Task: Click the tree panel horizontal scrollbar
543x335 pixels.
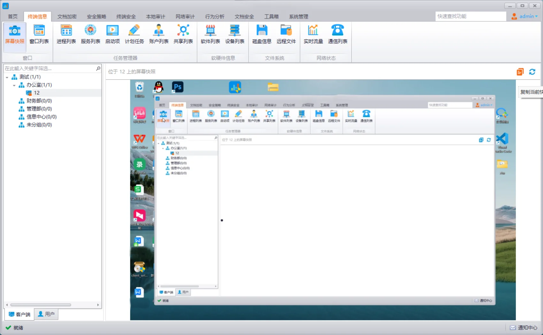Action: [41, 305]
